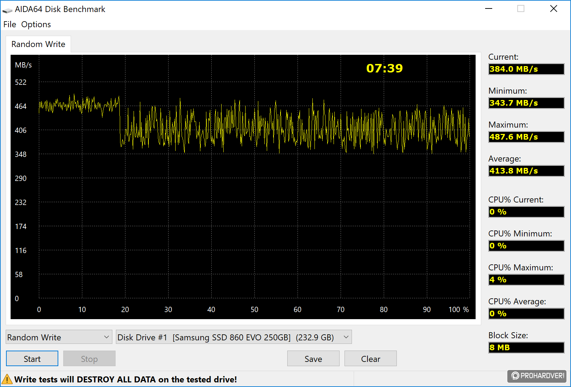Image resolution: width=571 pixels, height=387 pixels.
Task: Close the AIDA64 Disk Benchmark window
Action: [x=554, y=9]
